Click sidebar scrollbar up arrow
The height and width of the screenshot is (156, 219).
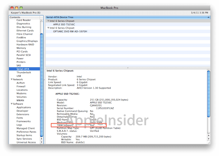click(42, 139)
